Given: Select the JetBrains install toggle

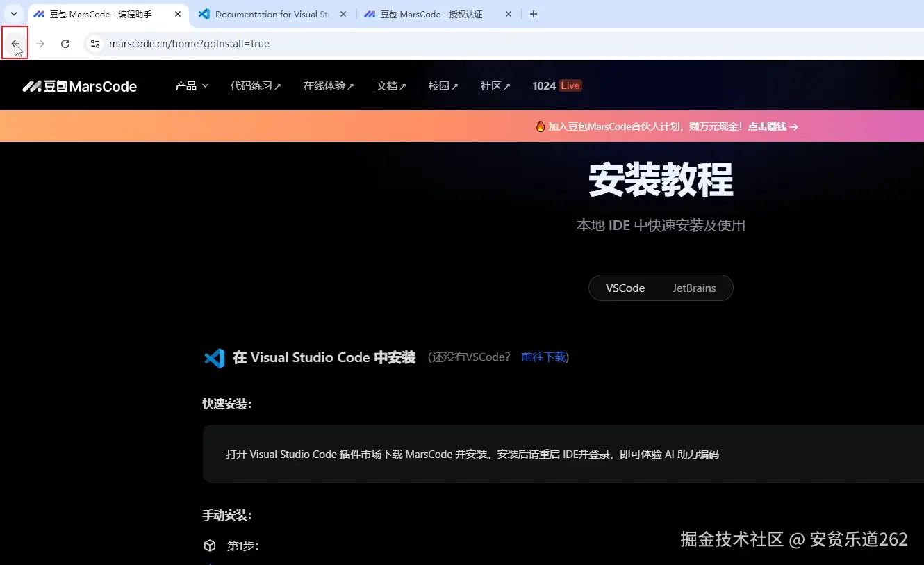Looking at the screenshot, I should [x=694, y=288].
